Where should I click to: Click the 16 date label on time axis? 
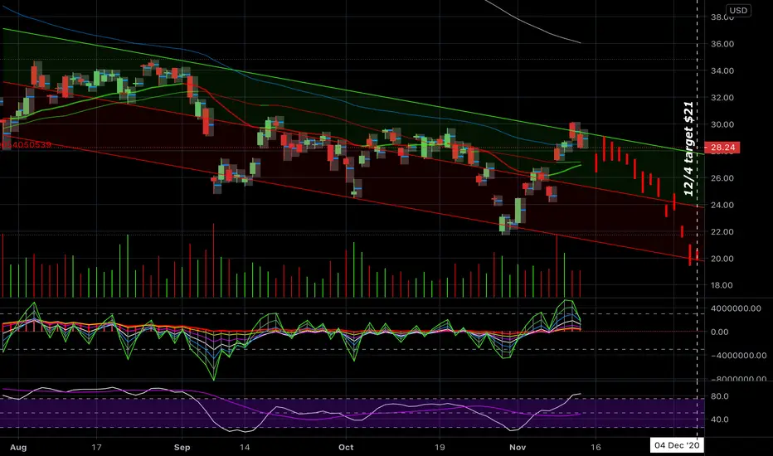point(596,447)
